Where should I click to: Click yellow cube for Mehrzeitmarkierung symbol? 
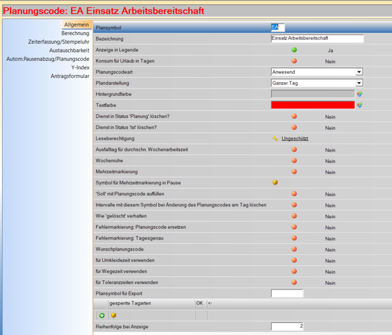(x=275, y=182)
